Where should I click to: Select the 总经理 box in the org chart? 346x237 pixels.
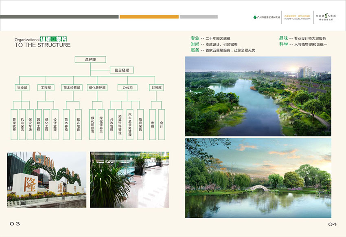tap(90, 59)
